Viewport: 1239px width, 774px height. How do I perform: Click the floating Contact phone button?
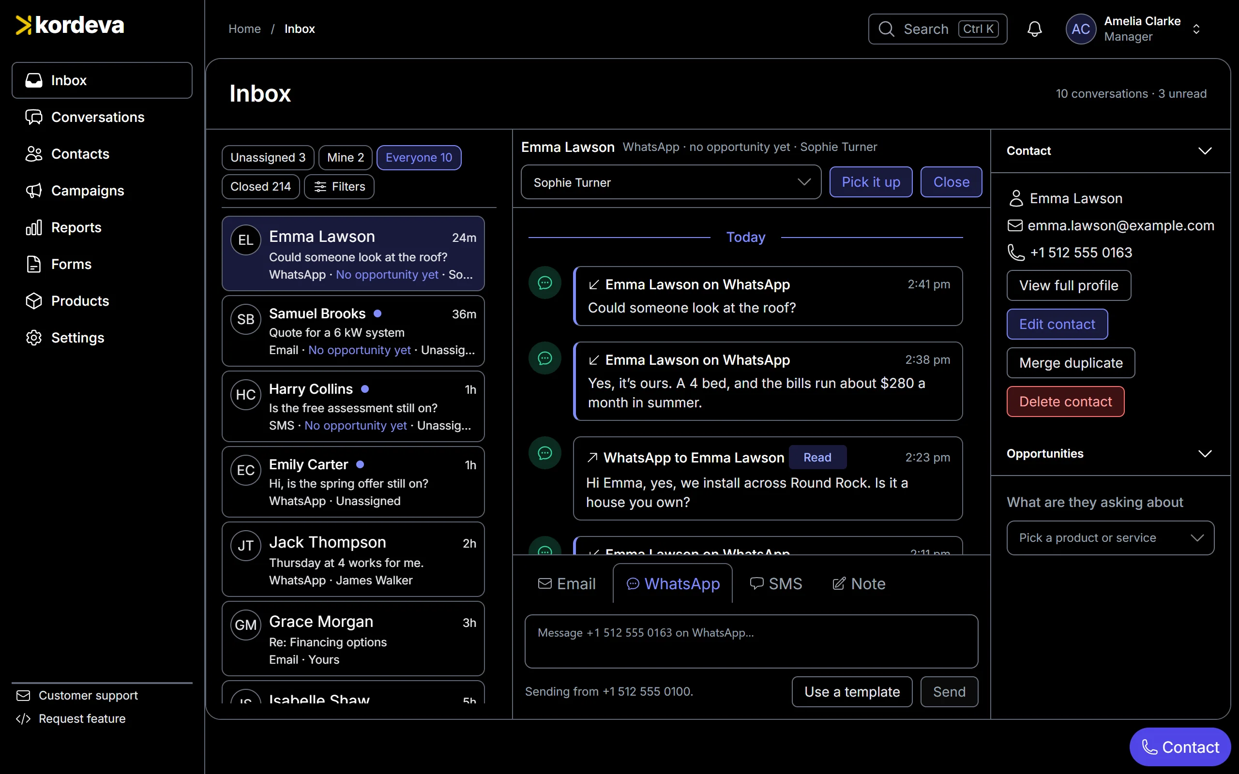tap(1180, 747)
